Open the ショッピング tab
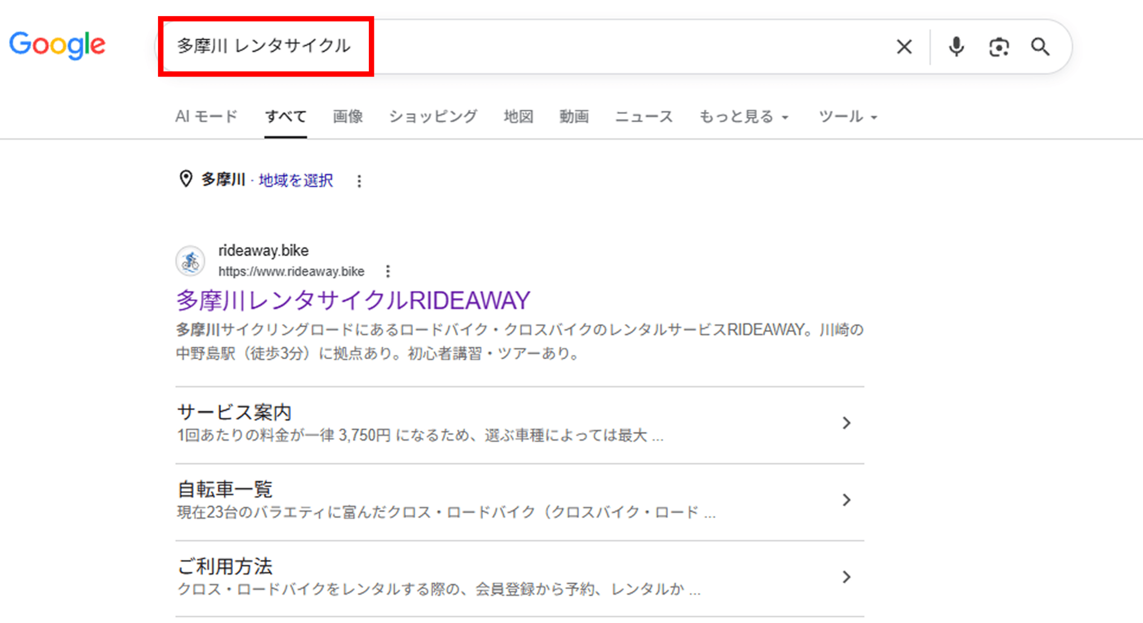This screenshot has width=1143, height=623. pos(433,117)
